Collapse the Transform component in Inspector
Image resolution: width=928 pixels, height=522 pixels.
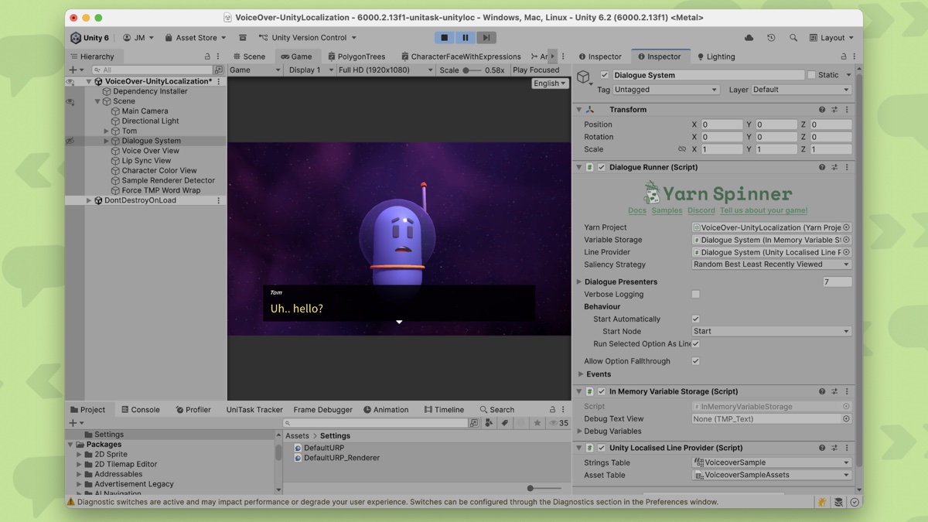(578, 109)
